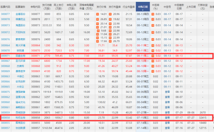Sort by the 上市日期 column header
Screen dimensions: 214x132
191,7
